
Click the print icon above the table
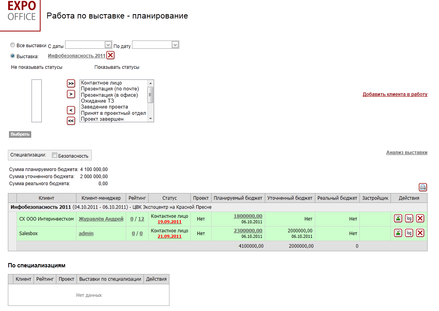click(423, 187)
